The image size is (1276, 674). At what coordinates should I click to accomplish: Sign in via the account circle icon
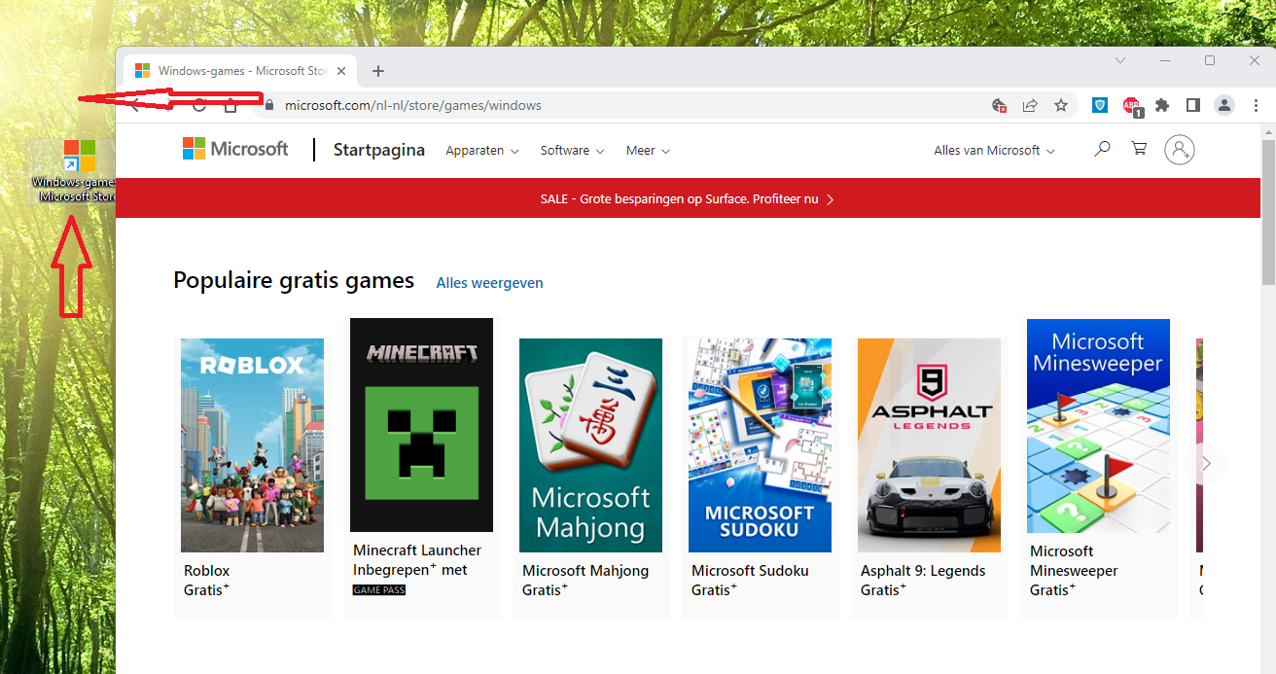point(1180,150)
